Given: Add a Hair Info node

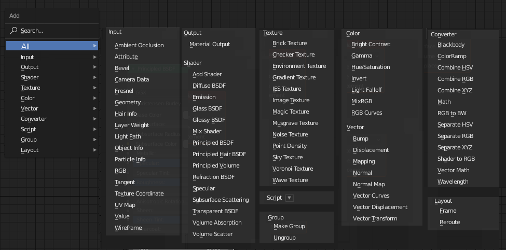Looking at the screenshot, I should point(126,114).
